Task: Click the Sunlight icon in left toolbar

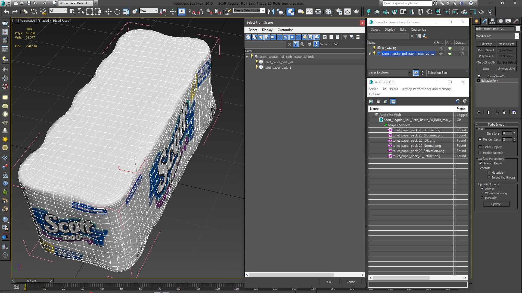Action: [5, 139]
